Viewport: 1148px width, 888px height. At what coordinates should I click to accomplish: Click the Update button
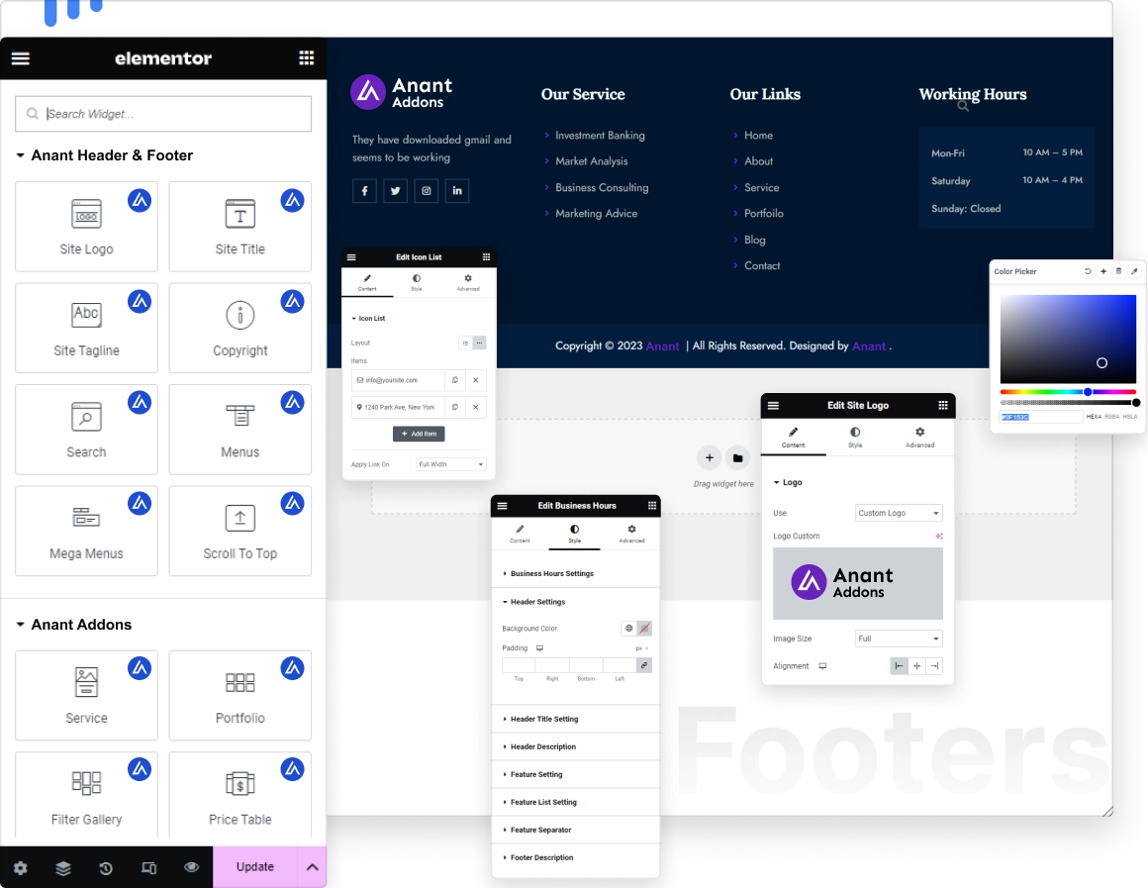254,867
